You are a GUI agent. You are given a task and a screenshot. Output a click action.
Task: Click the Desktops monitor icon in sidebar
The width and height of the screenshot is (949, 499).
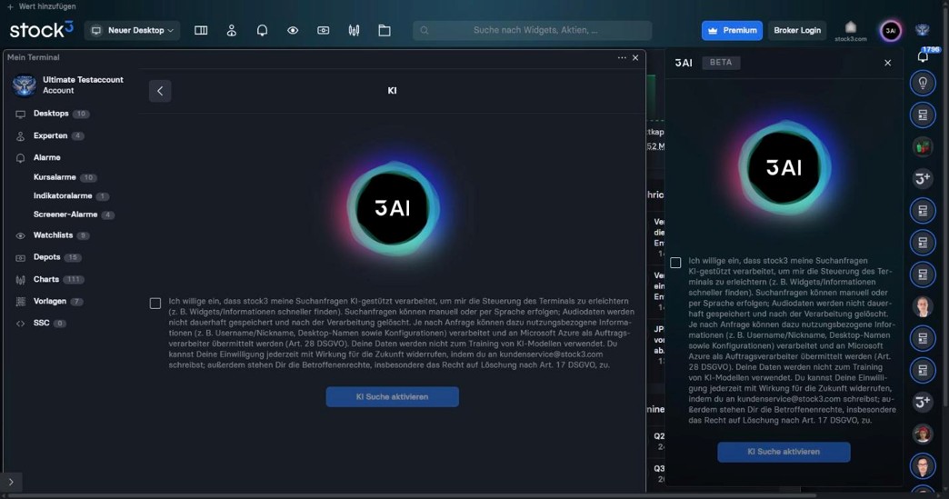tap(20, 114)
